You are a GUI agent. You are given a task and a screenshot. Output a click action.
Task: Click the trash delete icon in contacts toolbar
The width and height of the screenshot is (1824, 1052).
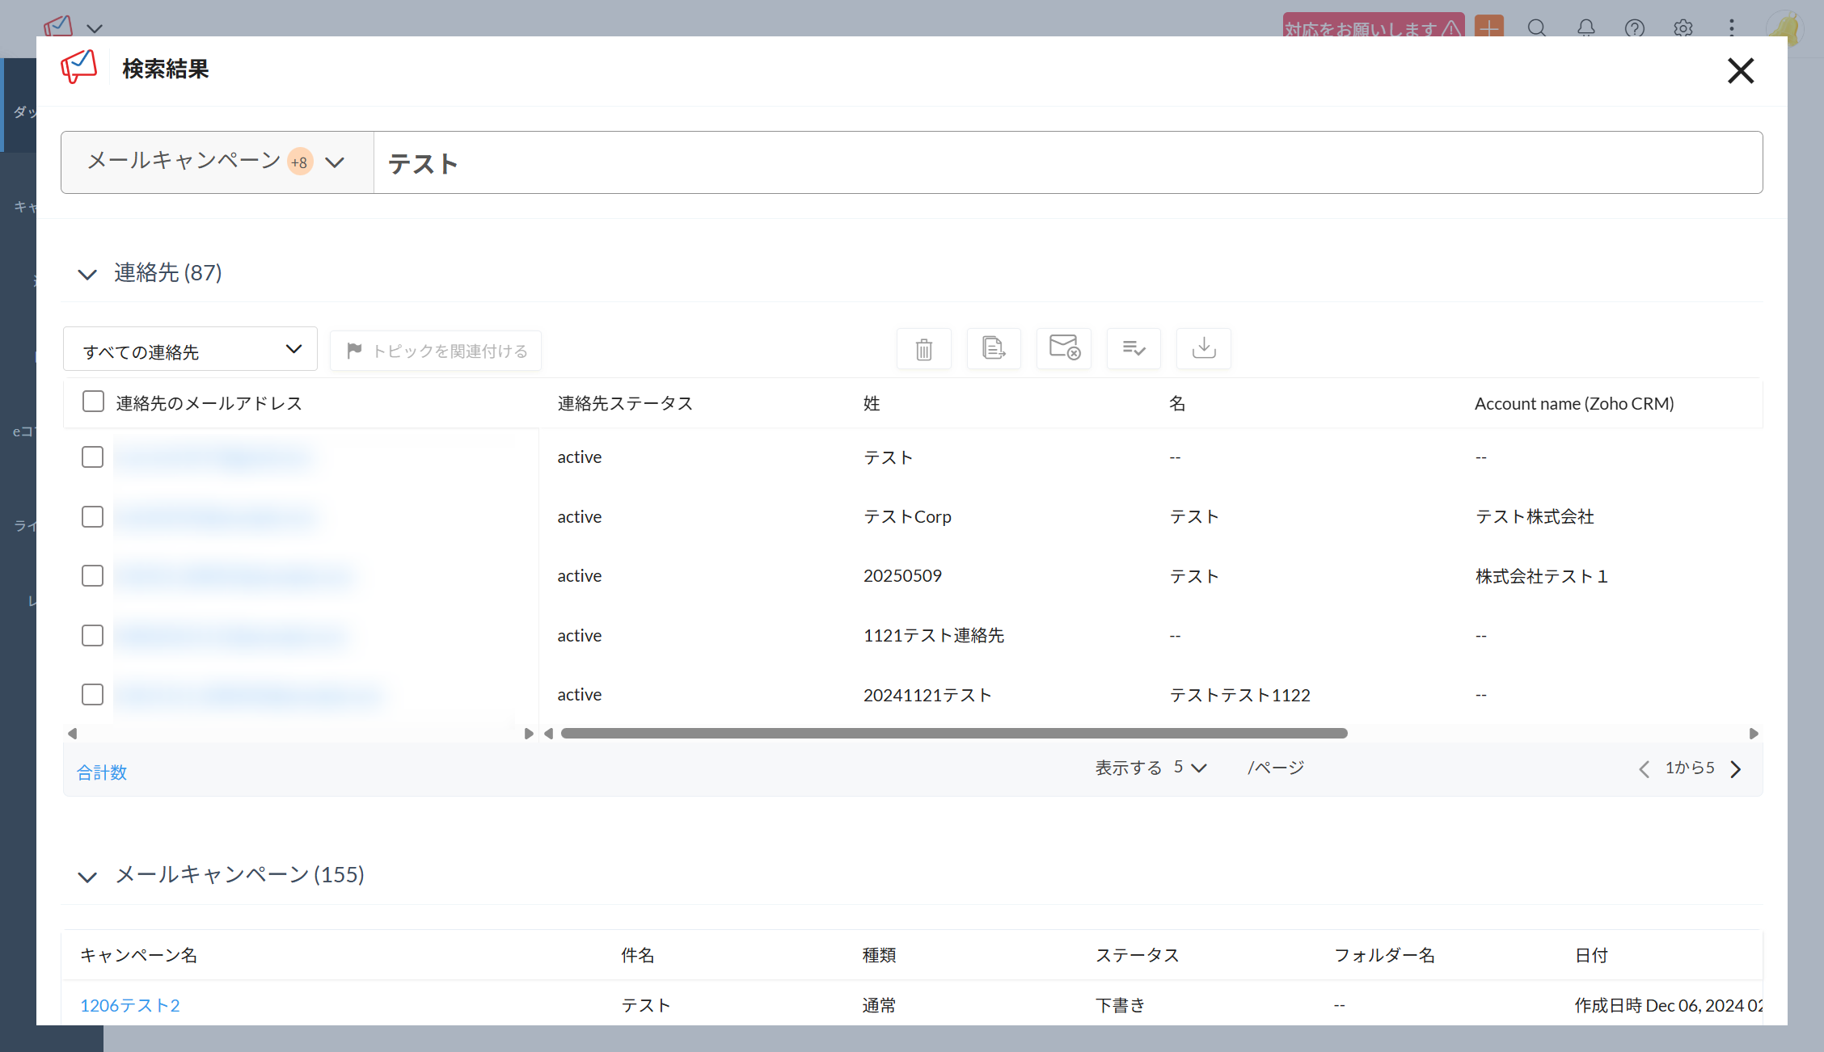coord(923,349)
